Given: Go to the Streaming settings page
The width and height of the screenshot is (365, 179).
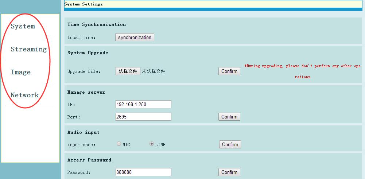Looking at the screenshot, I should tap(28, 49).
